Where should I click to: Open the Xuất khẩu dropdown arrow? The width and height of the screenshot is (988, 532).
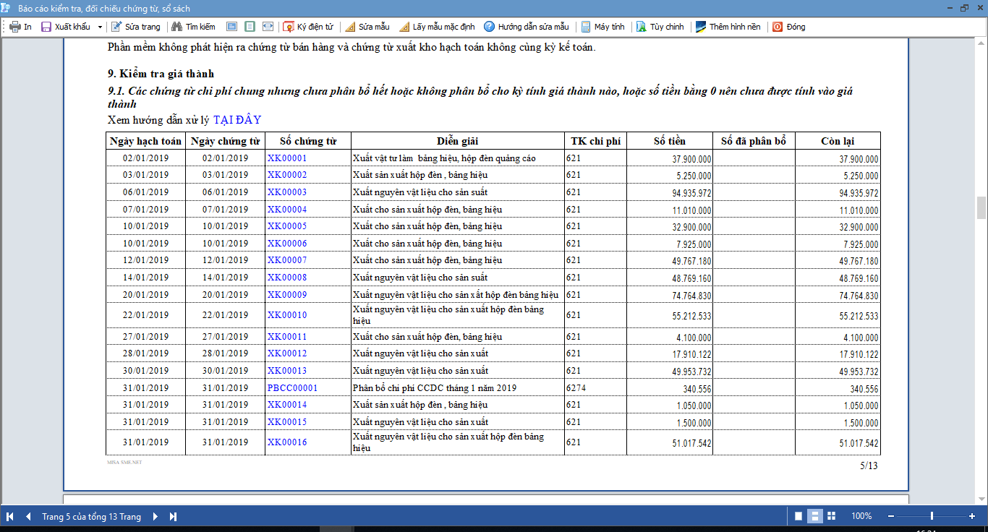(98, 27)
